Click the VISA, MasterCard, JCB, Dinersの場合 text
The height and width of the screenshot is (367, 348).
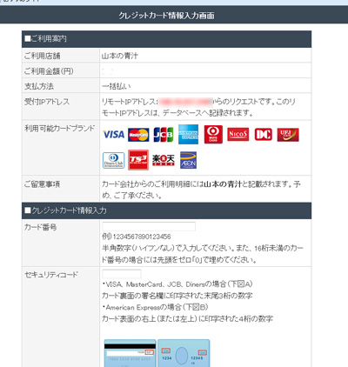(x=177, y=284)
